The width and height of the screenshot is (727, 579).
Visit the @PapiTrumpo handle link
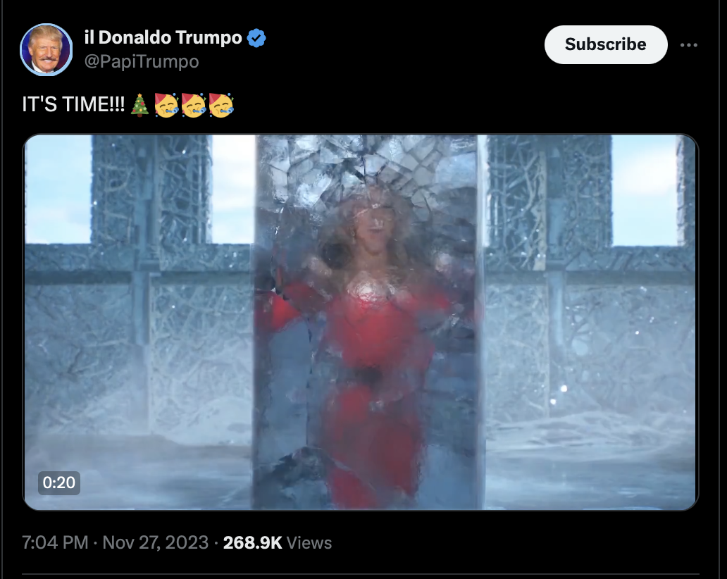(142, 62)
